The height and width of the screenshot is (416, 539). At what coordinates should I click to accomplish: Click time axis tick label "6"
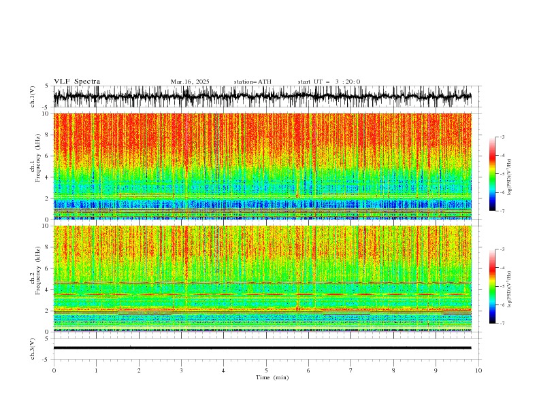(x=308, y=370)
